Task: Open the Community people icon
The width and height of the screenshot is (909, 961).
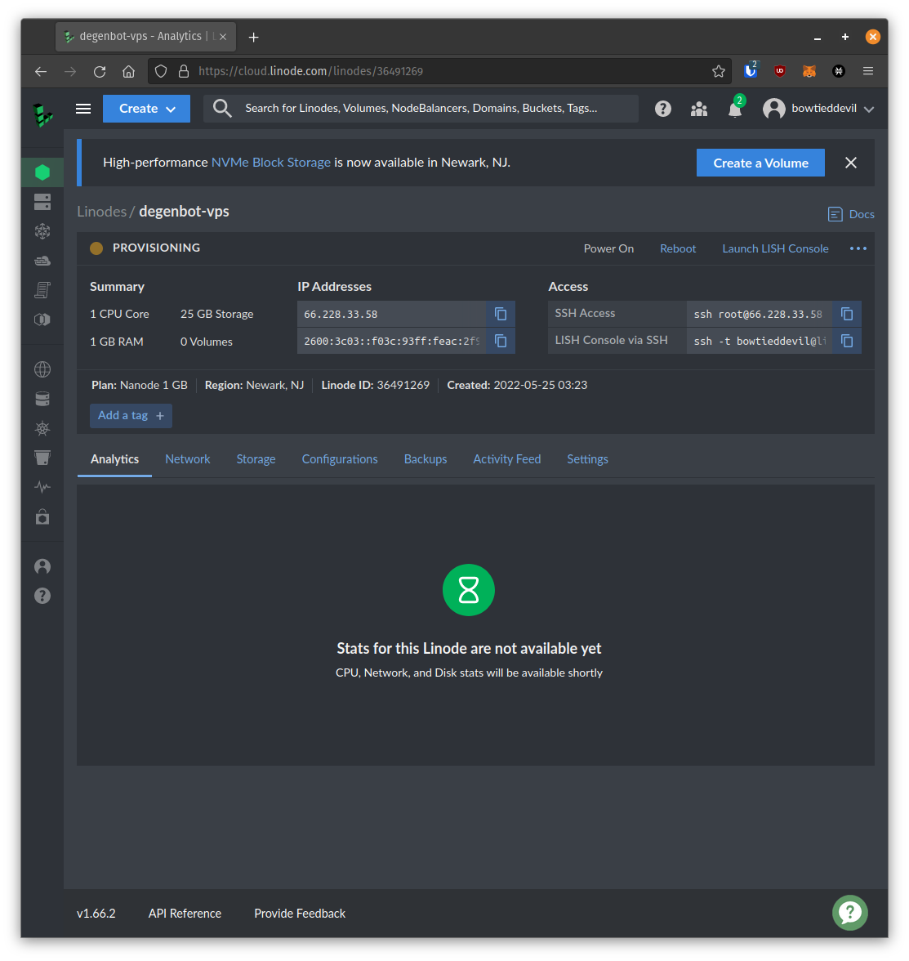Action: pyautogui.click(x=699, y=110)
